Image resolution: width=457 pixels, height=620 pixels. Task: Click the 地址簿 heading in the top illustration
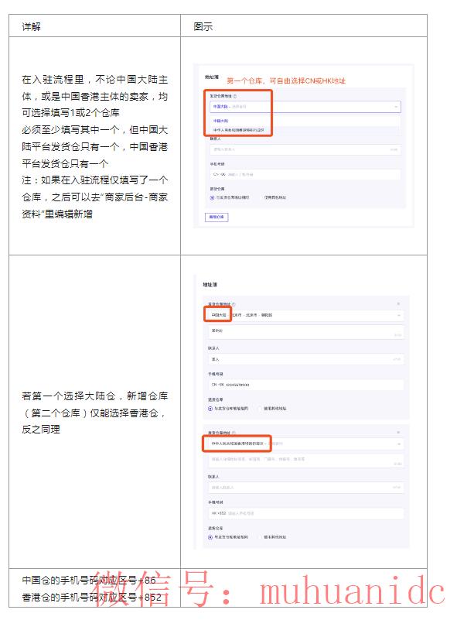(211, 77)
